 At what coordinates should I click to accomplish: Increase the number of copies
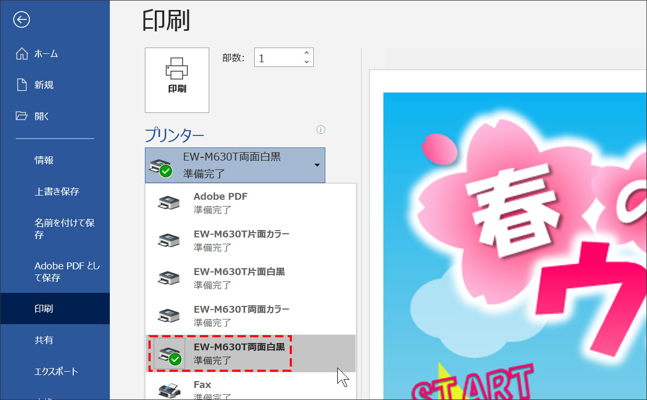307,53
